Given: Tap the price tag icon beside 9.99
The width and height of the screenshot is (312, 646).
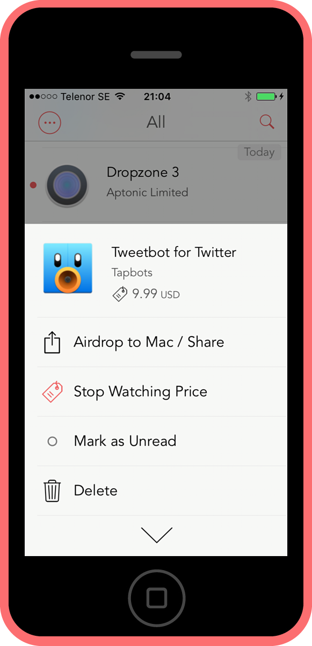Looking at the screenshot, I should (x=120, y=294).
